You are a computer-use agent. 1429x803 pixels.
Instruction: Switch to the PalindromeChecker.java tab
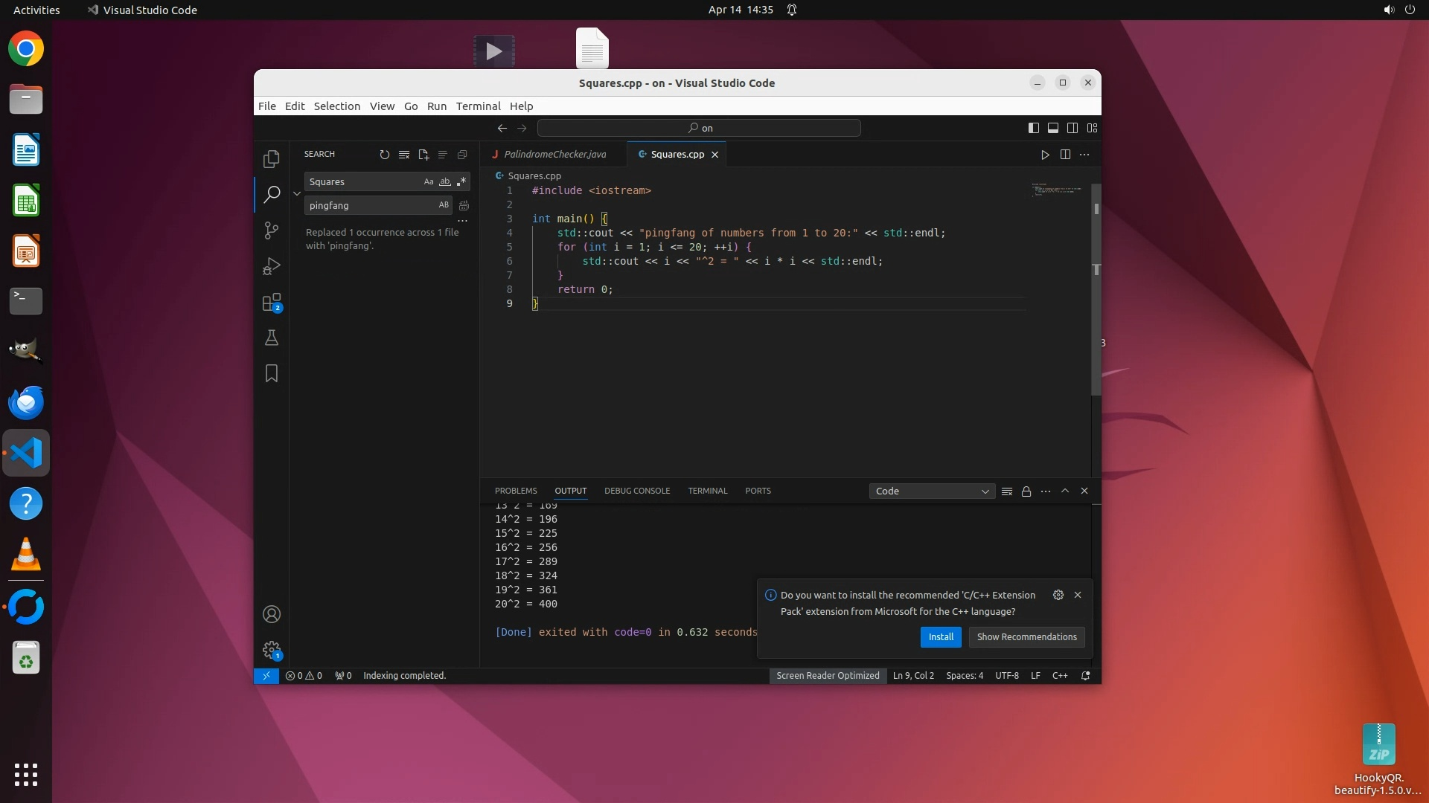coord(554,155)
